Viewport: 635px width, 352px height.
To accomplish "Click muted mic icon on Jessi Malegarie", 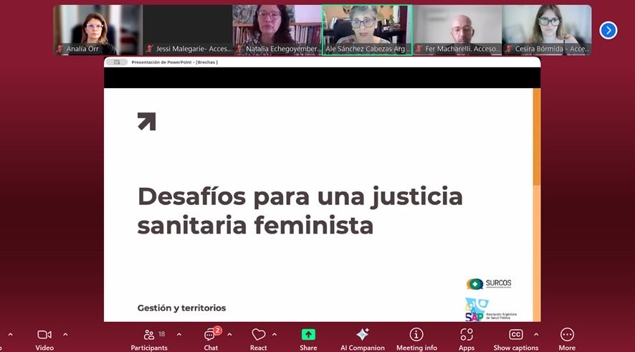I will point(150,49).
